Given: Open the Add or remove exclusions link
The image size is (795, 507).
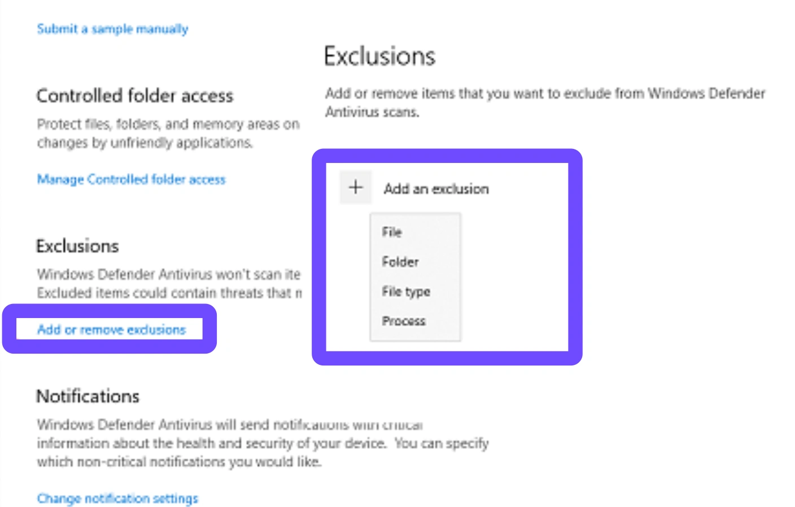Looking at the screenshot, I should coord(111,329).
